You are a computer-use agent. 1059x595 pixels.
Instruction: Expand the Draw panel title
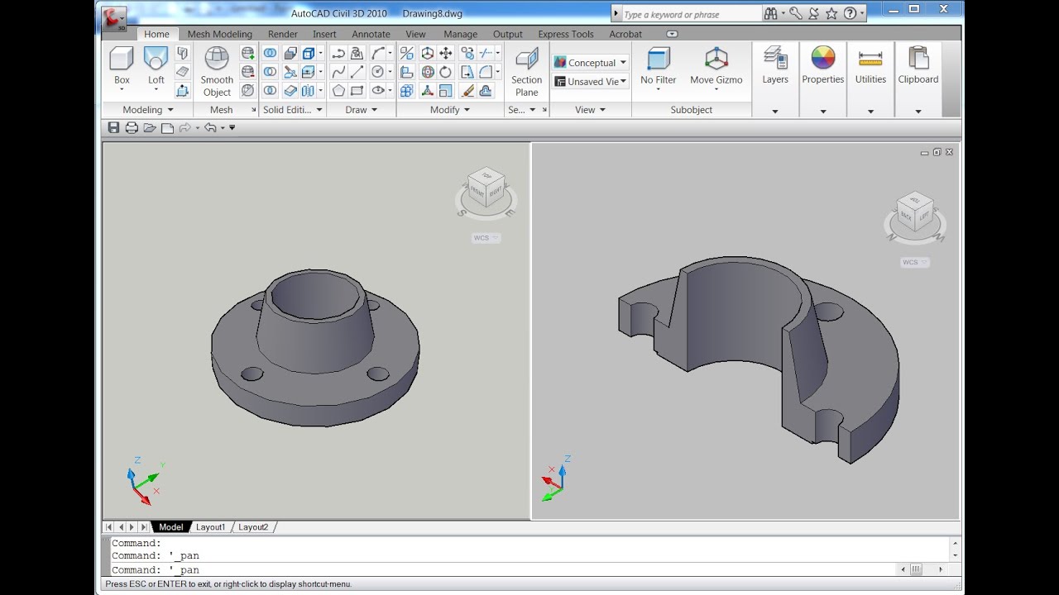pos(362,109)
